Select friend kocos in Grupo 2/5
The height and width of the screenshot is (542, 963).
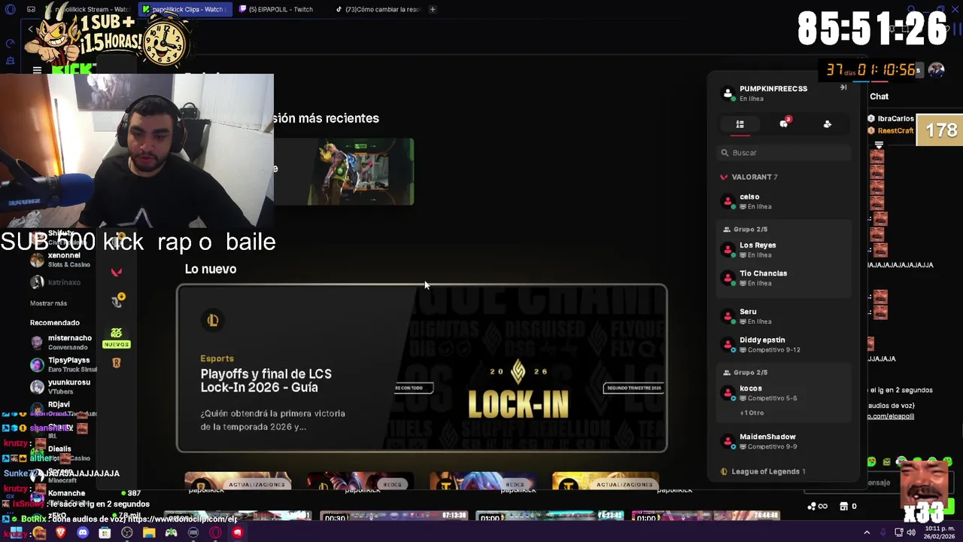click(783, 393)
